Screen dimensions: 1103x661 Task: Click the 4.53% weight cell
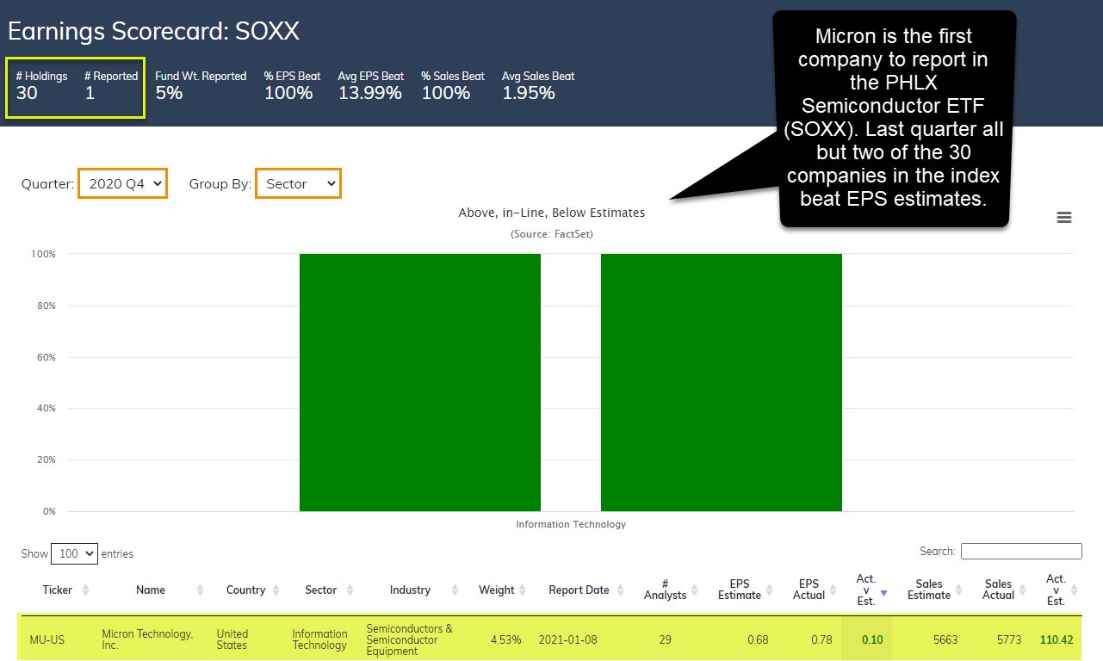[x=505, y=639]
